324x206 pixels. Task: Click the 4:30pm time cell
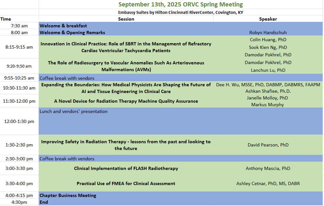[x=19, y=202]
